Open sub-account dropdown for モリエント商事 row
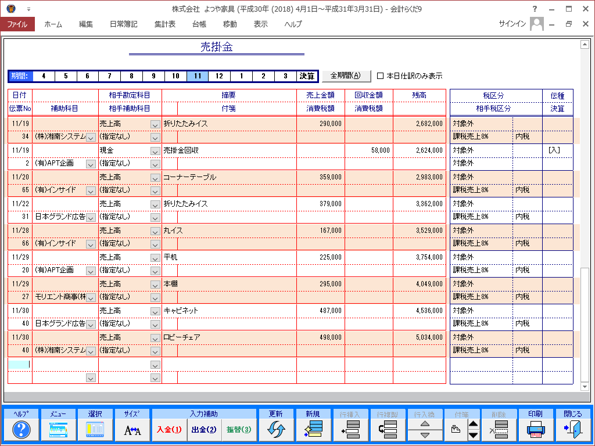Image resolution: width=595 pixels, height=446 pixels. pyautogui.click(x=90, y=298)
